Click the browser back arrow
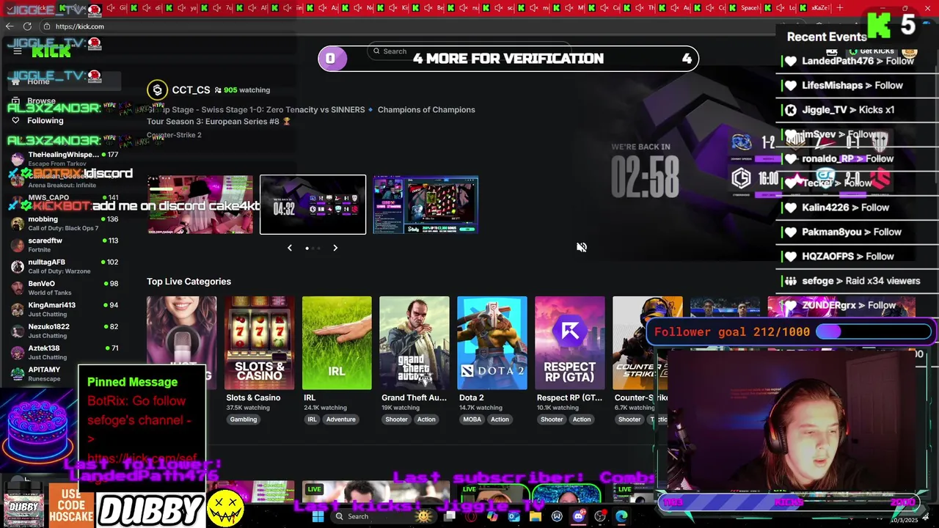Image resolution: width=939 pixels, height=528 pixels. coord(10,26)
